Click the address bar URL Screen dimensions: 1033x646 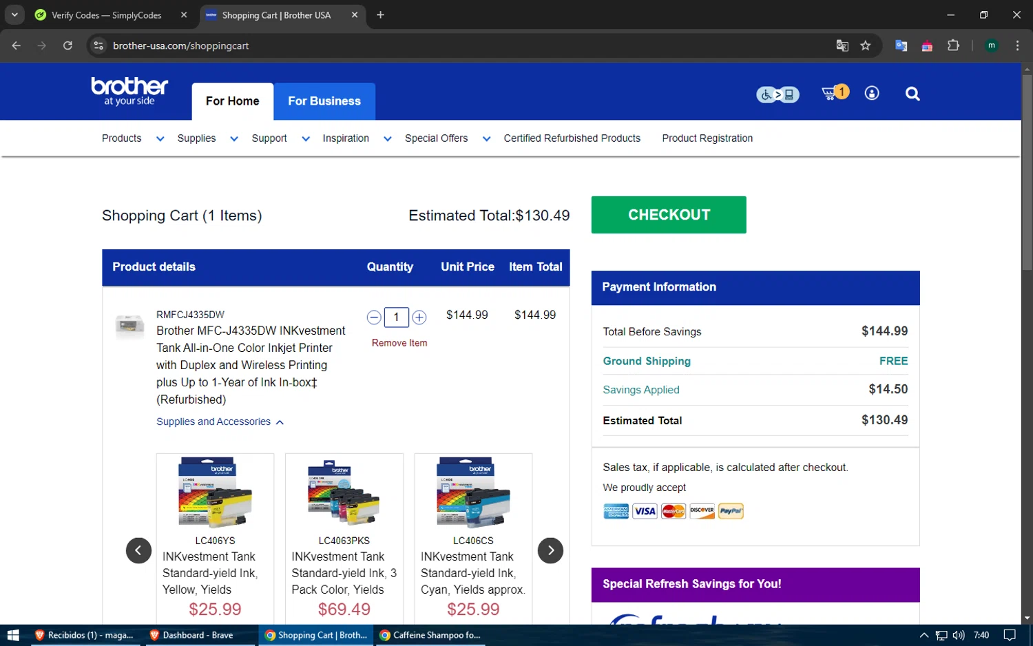coord(181,45)
